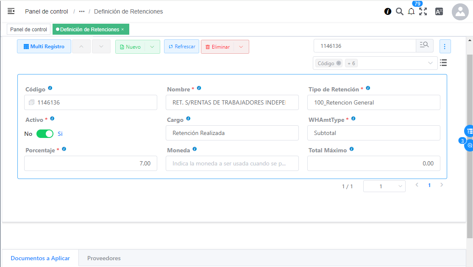Click Refrescar button
The height and width of the screenshot is (267, 473).
point(181,47)
